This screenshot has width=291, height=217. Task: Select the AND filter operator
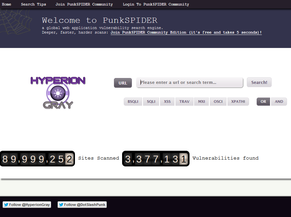point(279,101)
